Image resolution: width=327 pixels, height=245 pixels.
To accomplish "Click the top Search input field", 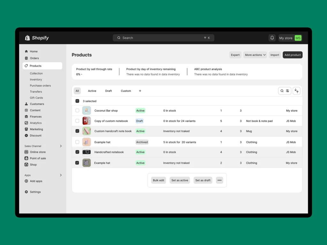I will coord(163,38).
